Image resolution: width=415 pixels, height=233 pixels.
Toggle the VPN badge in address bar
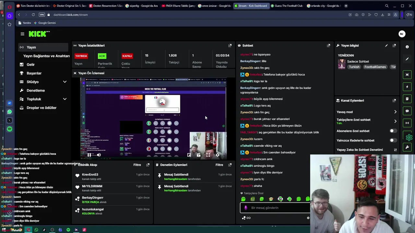click(42, 15)
